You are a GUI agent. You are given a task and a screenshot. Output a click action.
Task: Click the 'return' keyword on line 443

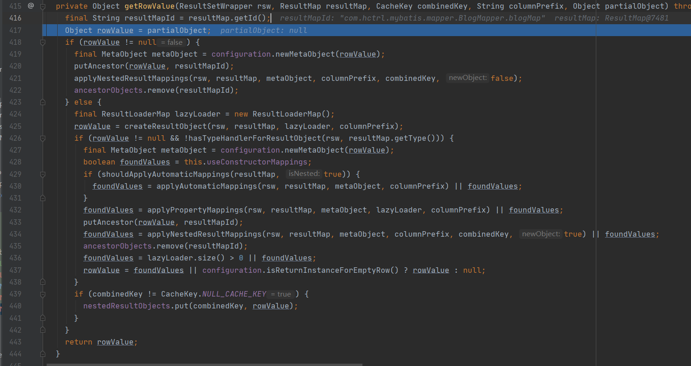pos(79,342)
